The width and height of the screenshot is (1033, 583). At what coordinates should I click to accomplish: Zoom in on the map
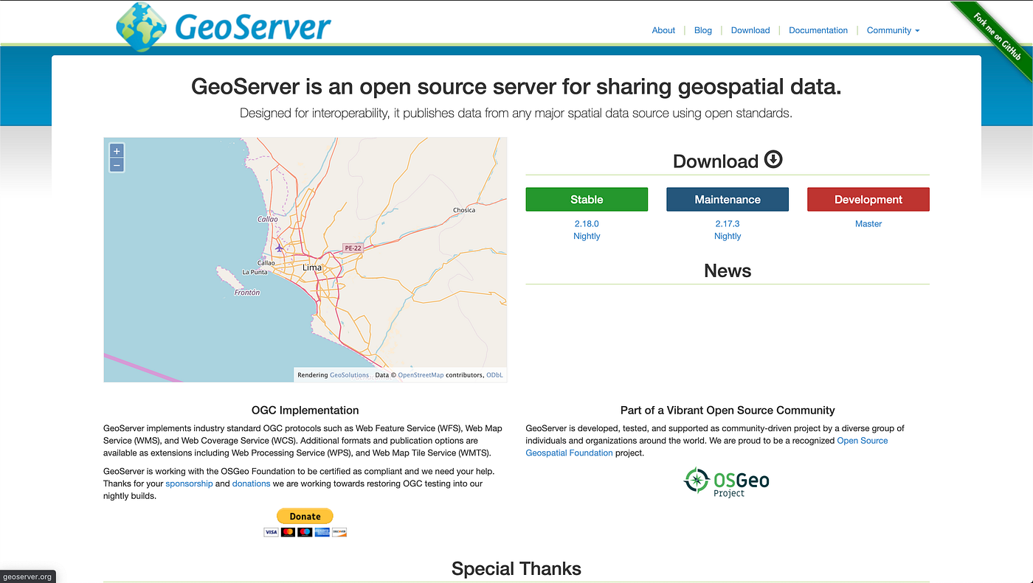116,150
